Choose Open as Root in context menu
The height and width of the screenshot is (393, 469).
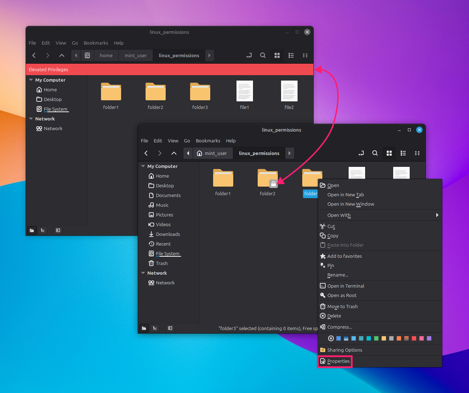[x=380, y=295]
